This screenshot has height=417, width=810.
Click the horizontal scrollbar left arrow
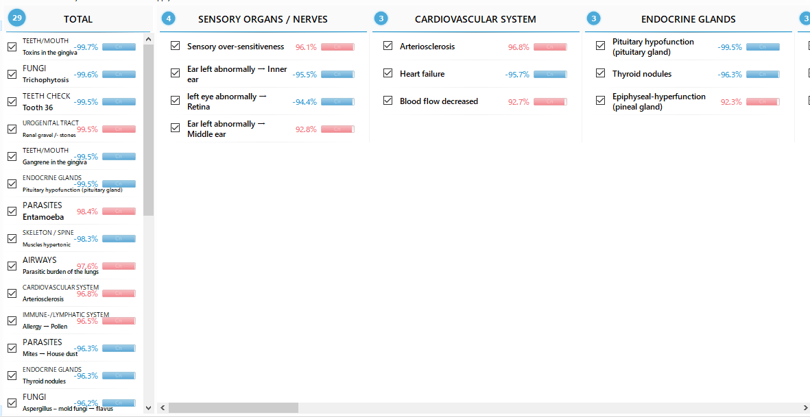coord(163,407)
